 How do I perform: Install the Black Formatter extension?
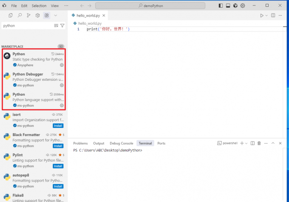[x=58, y=146]
